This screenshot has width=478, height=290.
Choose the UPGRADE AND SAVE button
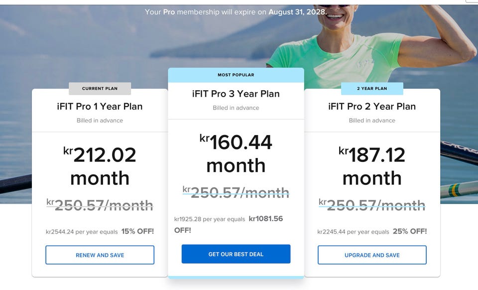pyautogui.click(x=372, y=255)
